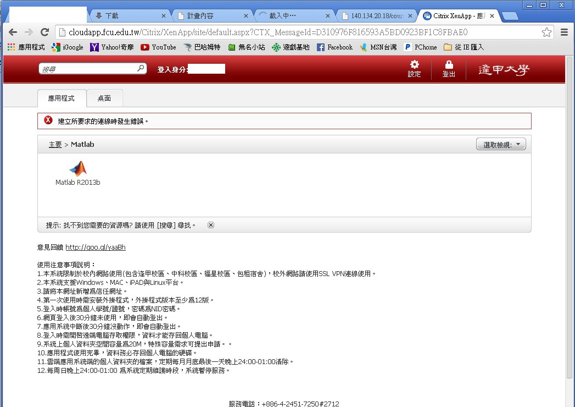Screen dimensions: 575x407
Task: Open the 設定 settings gear
Action: (414, 69)
